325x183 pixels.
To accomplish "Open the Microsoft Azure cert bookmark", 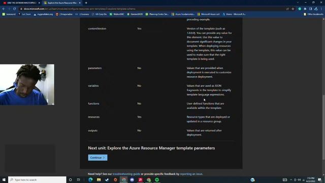I will [x=209, y=14].
